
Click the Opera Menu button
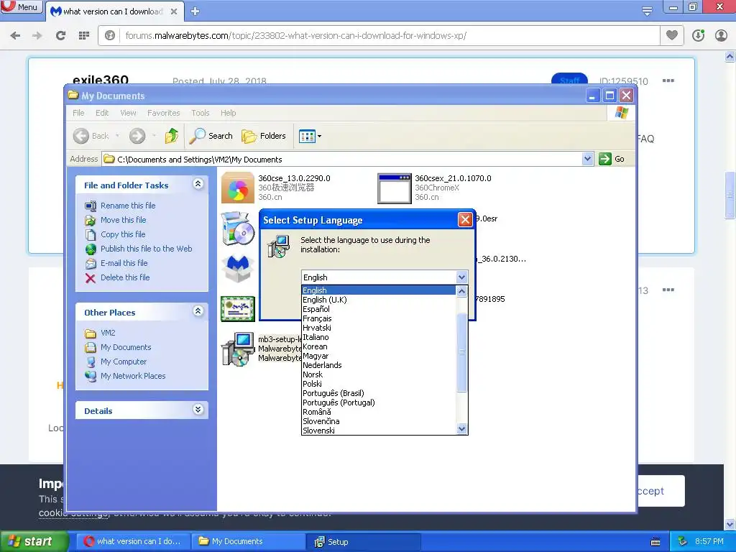click(x=21, y=7)
